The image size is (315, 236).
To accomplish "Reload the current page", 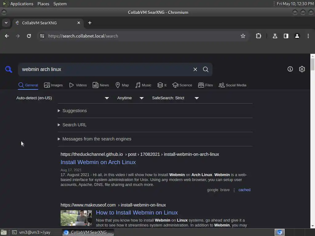I will (x=29, y=36).
